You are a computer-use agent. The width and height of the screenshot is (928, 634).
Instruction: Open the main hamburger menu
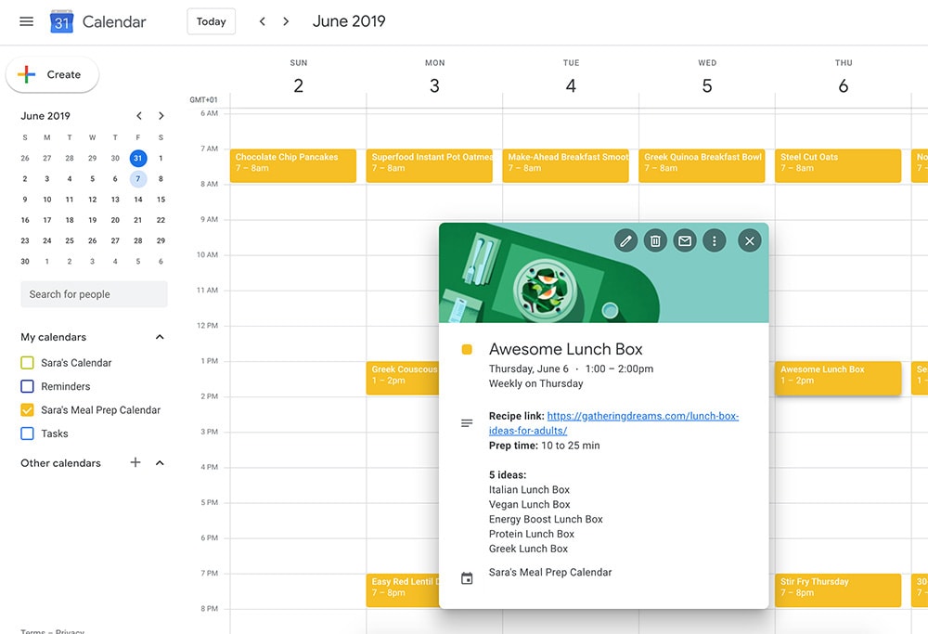[26, 21]
